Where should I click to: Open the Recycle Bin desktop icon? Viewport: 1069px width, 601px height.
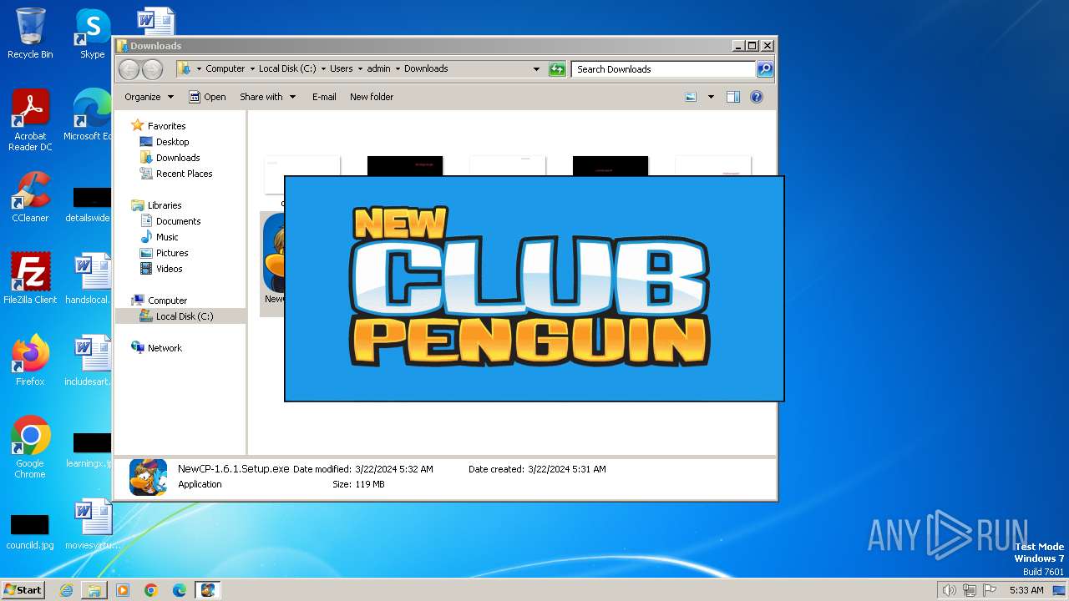pos(30,33)
